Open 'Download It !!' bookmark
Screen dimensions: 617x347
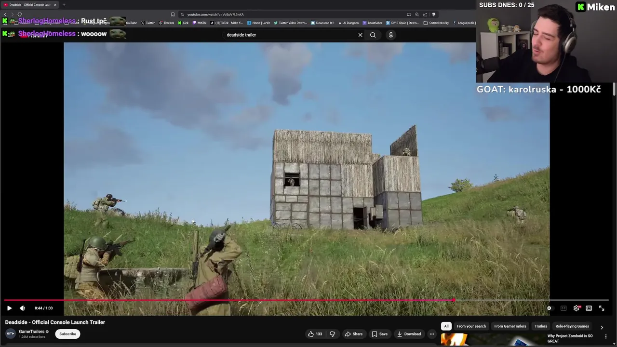(322, 23)
